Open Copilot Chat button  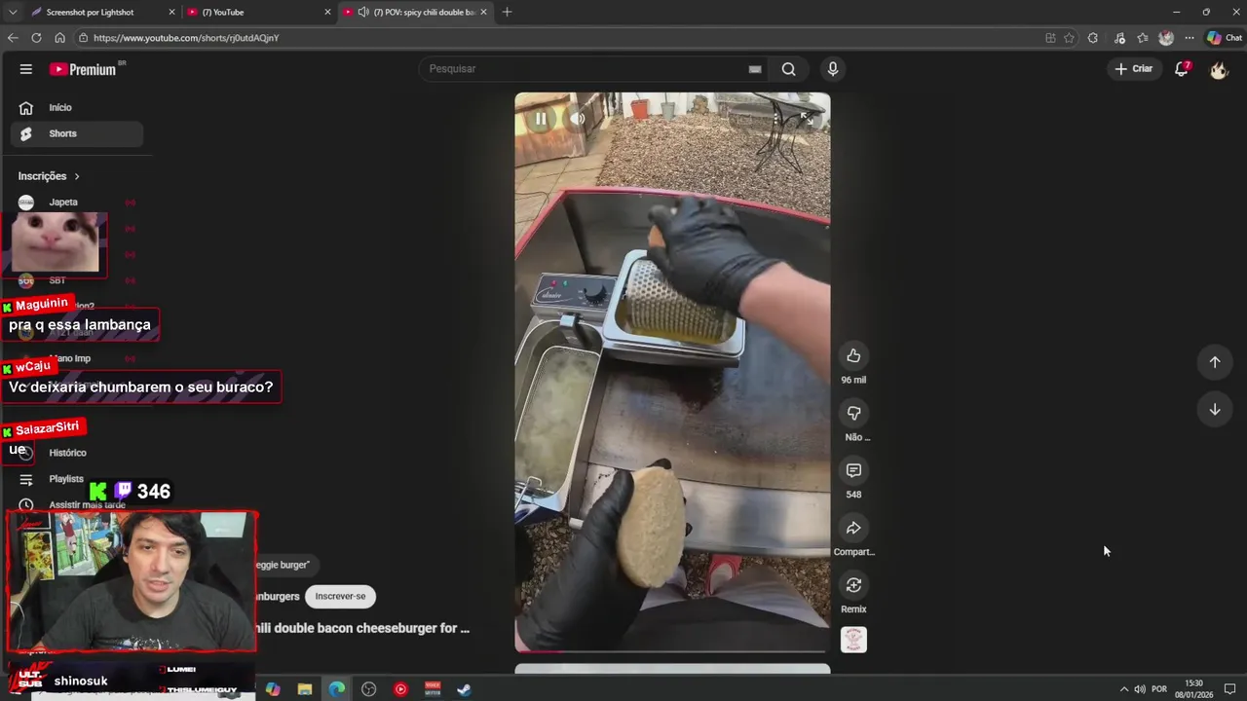tap(1224, 38)
